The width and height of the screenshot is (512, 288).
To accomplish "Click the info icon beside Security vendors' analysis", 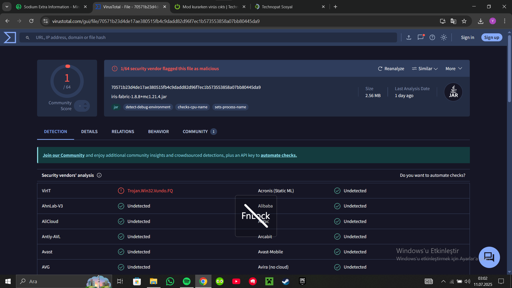I will (99, 175).
